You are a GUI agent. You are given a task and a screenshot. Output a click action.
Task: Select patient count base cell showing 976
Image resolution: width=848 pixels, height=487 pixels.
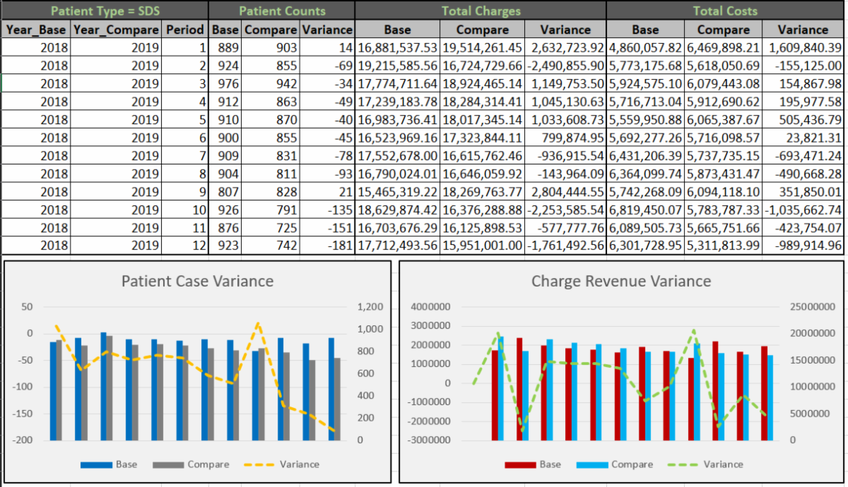(226, 84)
